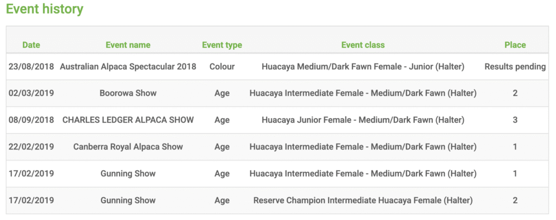Viewport: 556px width, 220px height.
Task: Select the 08/09/2018 date cell
Action: pyautogui.click(x=31, y=120)
